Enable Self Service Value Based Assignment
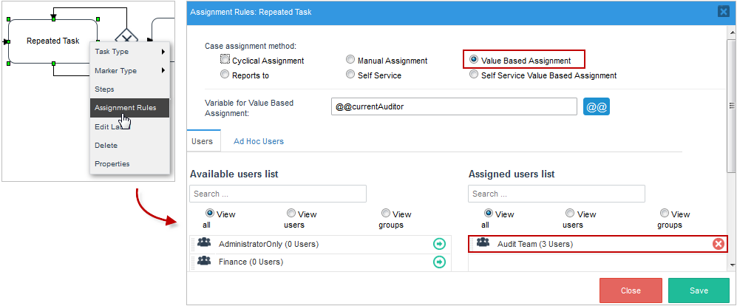This screenshot has width=737, height=306. click(473, 75)
